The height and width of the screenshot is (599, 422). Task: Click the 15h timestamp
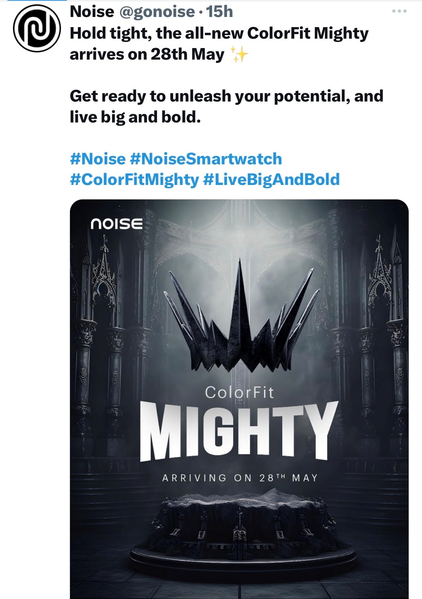point(220,12)
